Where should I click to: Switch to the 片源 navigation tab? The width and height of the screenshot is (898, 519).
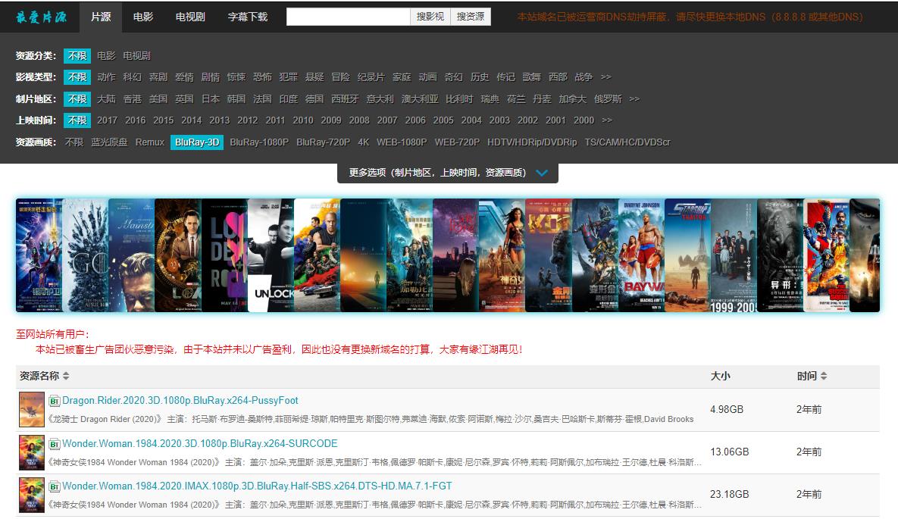pos(101,17)
